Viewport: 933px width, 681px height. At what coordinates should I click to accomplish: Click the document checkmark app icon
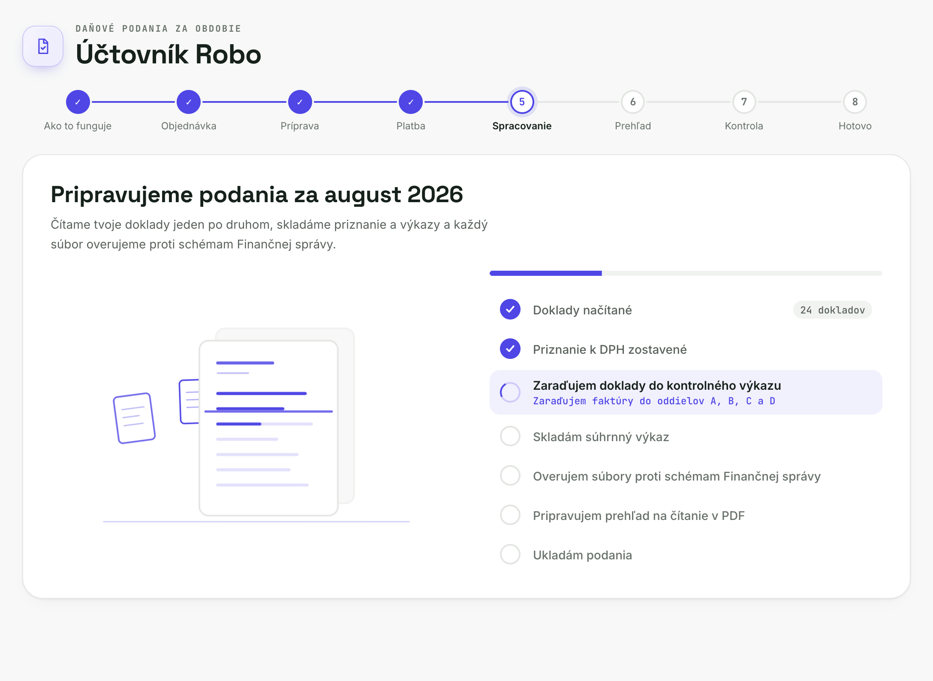coord(43,46)
